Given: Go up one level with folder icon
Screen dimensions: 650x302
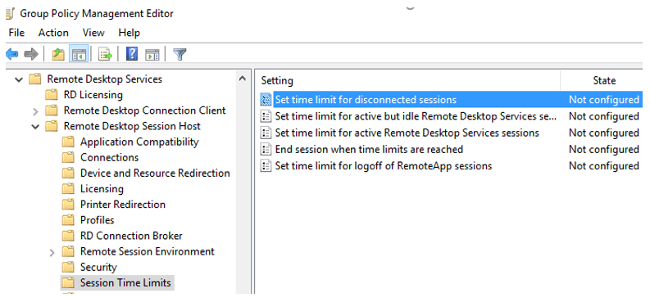Looking at the screenshot, I should coord(58,54).
